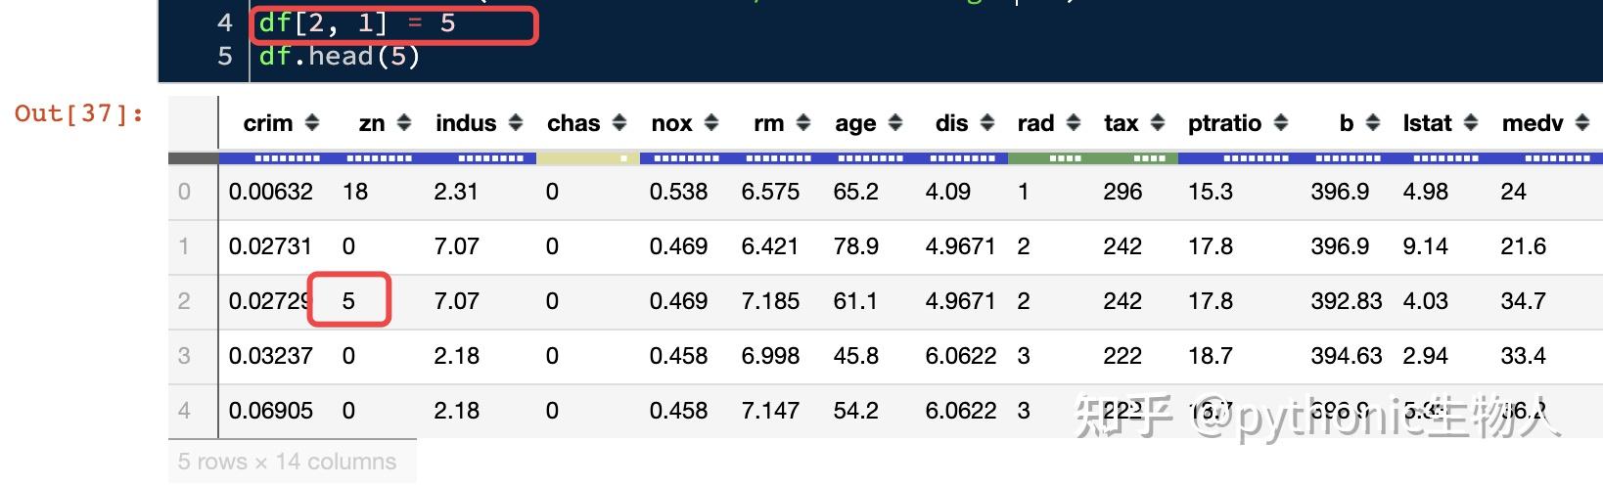
Task: Click the green bar under rad header
Action: pyautogui.click(x=1092, y=158)
